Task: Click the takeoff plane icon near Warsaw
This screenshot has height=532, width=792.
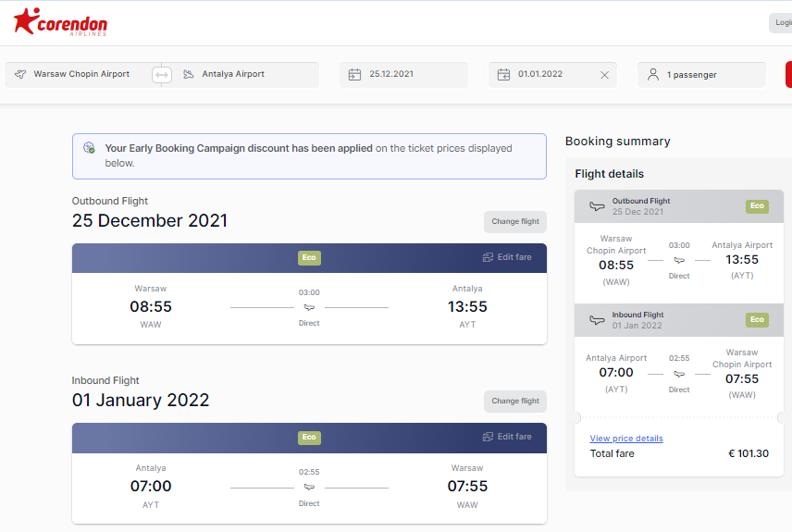Action: point(20,74)
